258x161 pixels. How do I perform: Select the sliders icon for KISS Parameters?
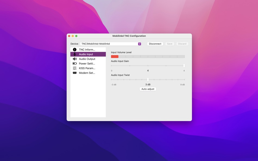75,68
